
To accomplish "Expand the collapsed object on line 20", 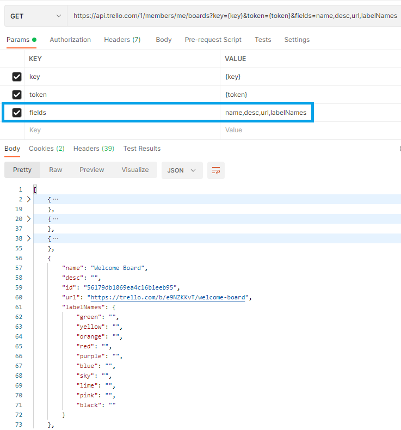I will [29, 219].
